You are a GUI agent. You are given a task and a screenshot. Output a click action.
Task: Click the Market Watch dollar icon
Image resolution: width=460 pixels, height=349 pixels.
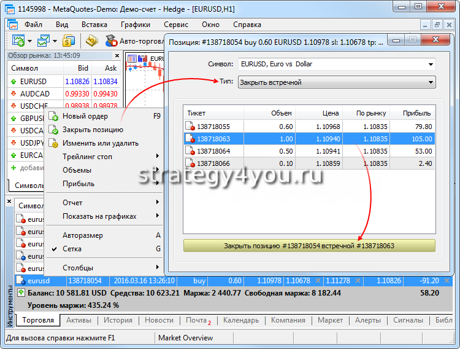[x=69, y=41]
